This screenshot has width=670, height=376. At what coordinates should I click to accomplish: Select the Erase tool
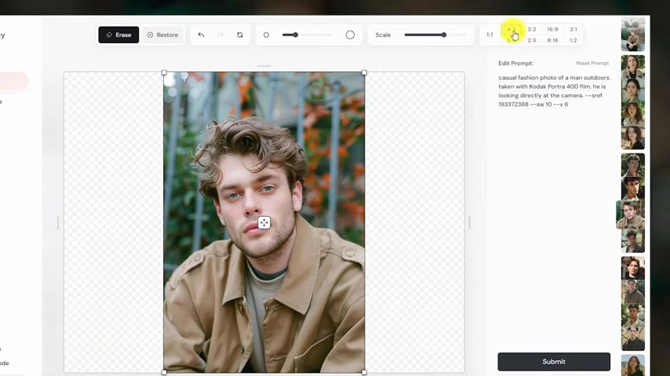point(118,35)
